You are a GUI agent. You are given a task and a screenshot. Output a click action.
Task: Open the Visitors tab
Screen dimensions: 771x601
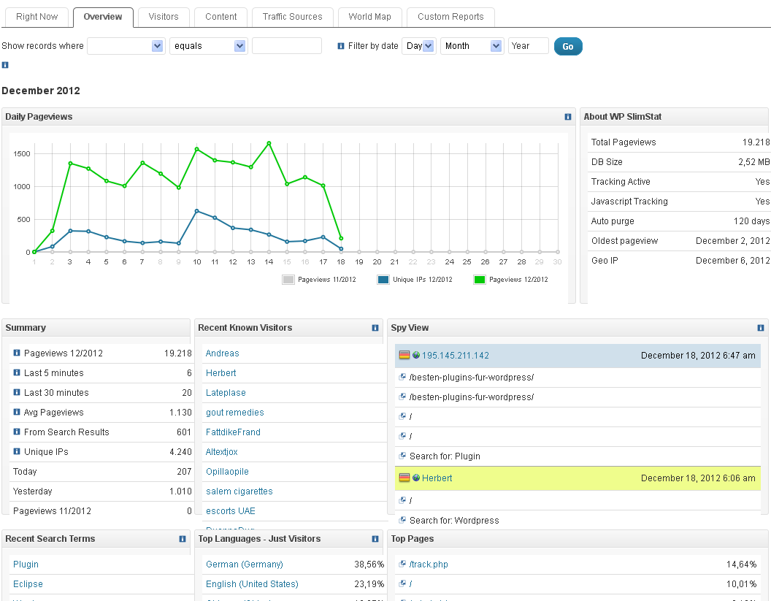pyautogui.click(x=164, y=17)
